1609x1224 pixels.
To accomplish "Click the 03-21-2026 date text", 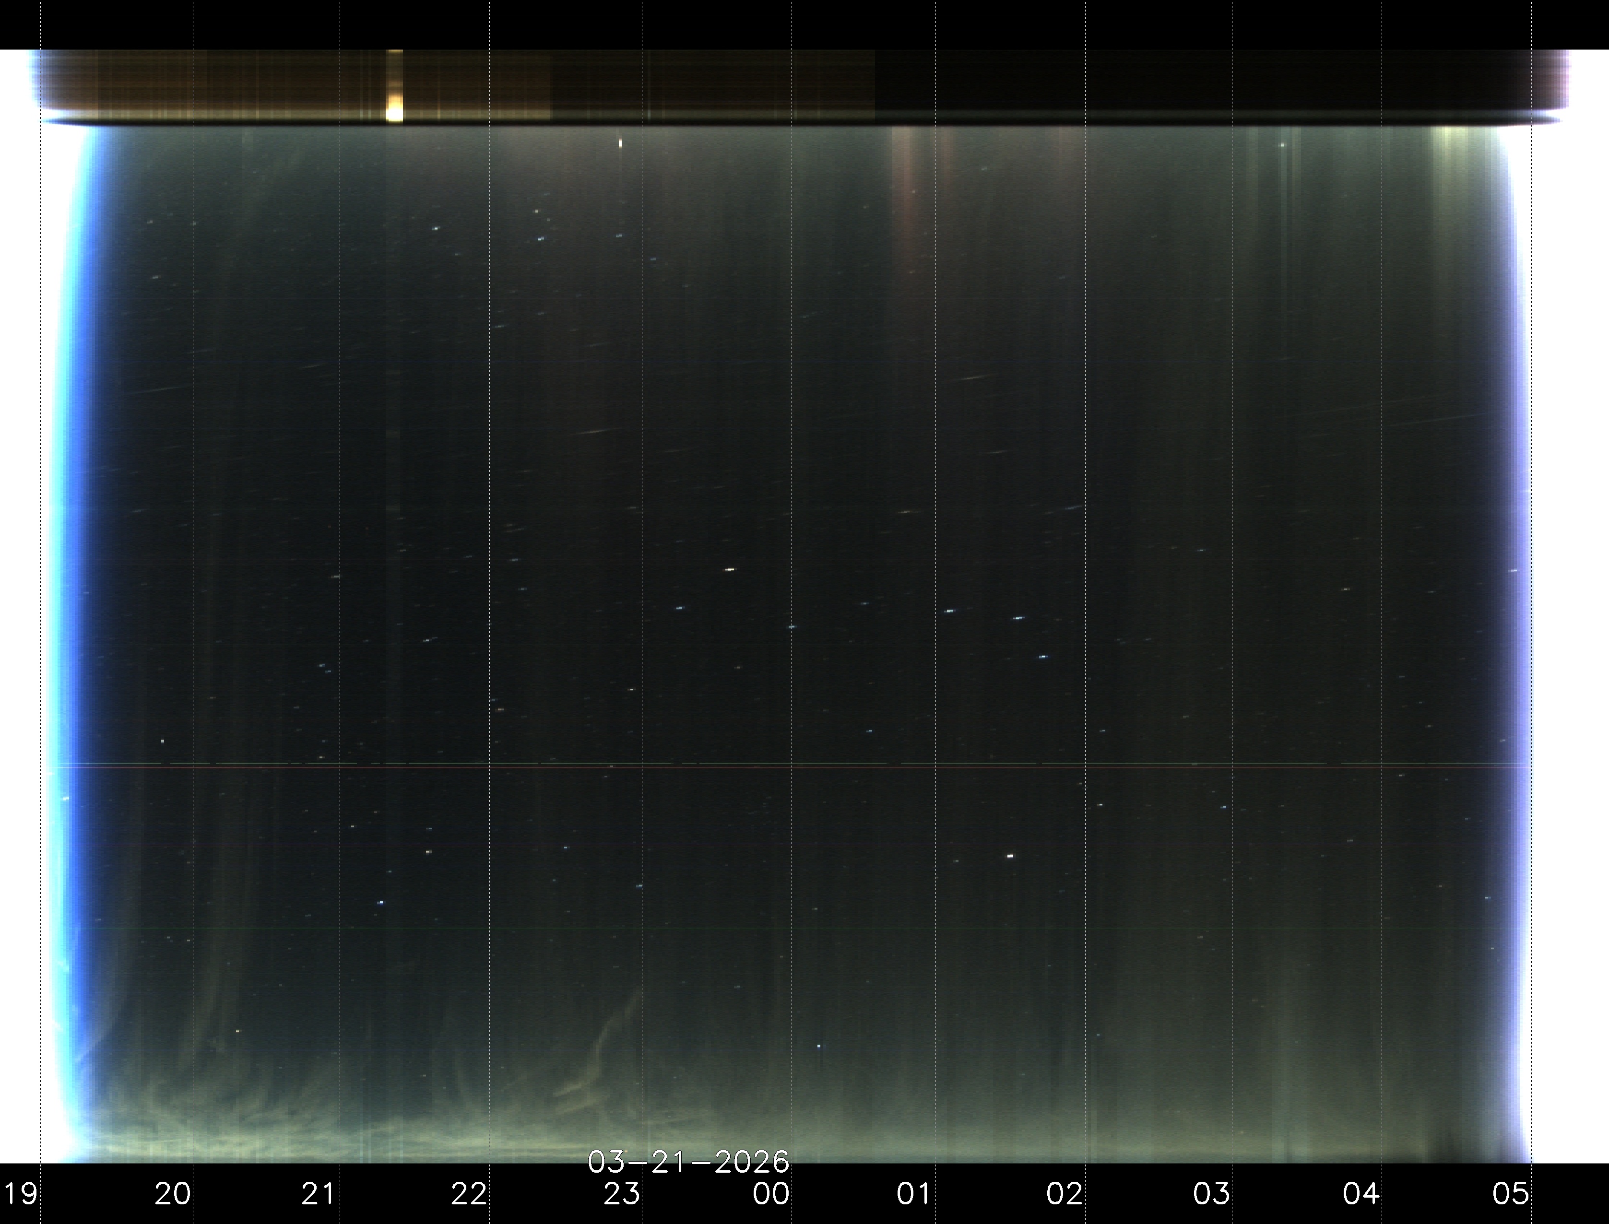I will click(x=688, y=1162).
